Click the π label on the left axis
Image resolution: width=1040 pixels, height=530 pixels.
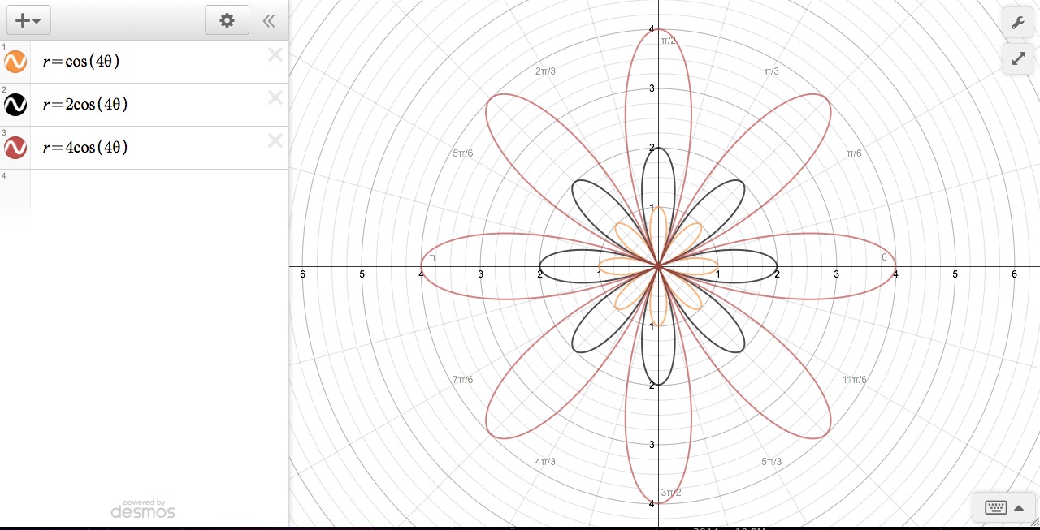433,257
